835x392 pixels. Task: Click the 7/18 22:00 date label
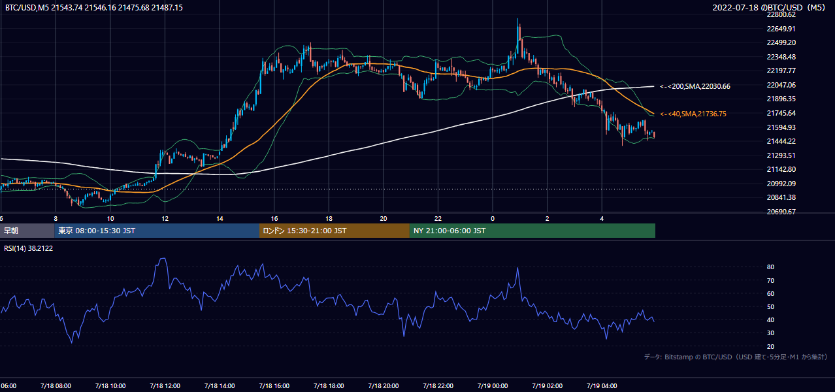438,385
